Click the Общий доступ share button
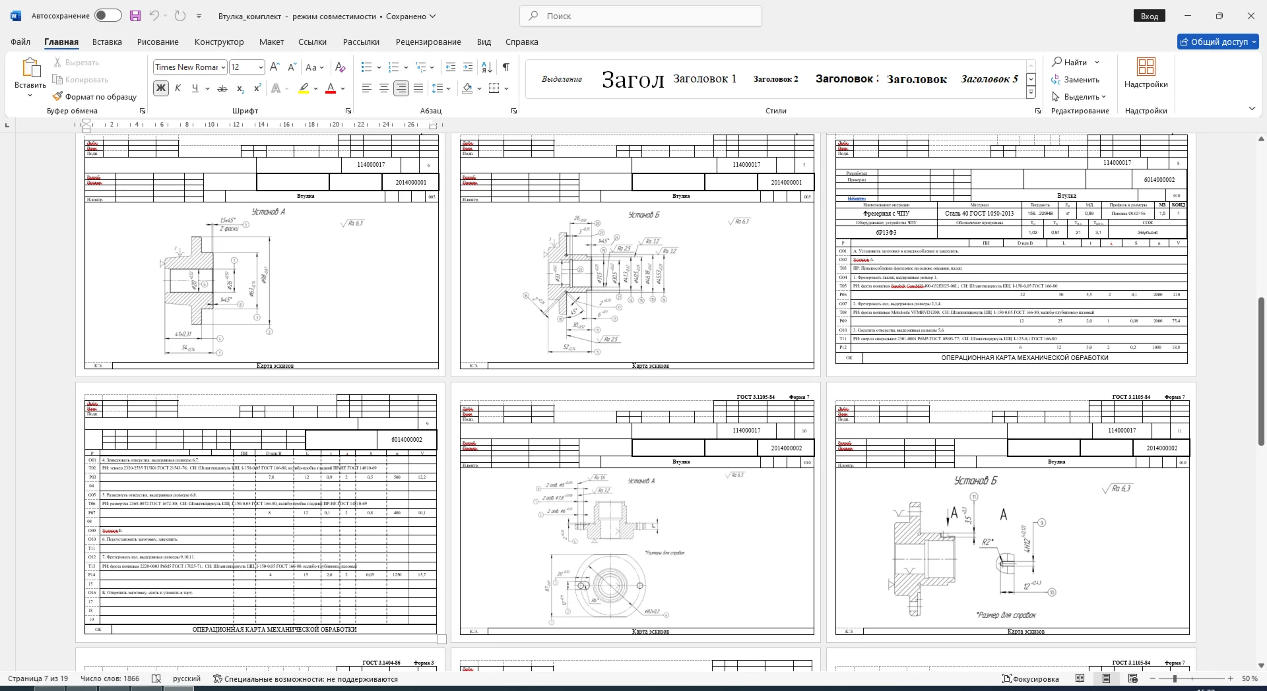1267x691 pixels. pyautogui.click(x=1218, y=42)
